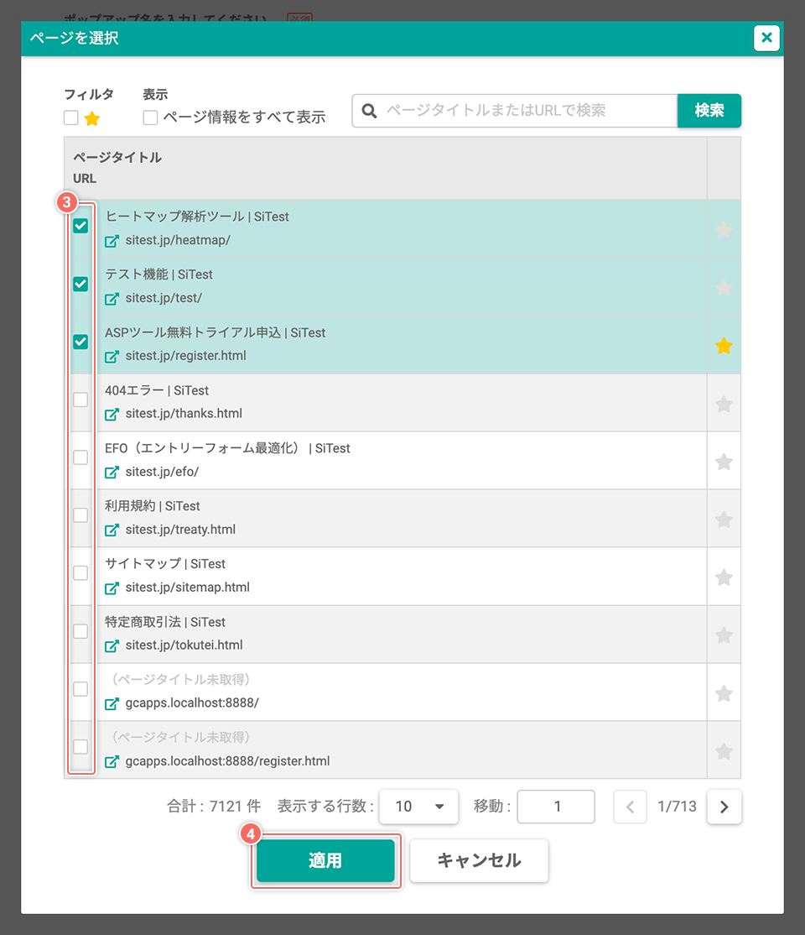The height and width of the screenshot is (935, 805).
Task: Click URL text sitest.jp/register.html
Action: 185,356
